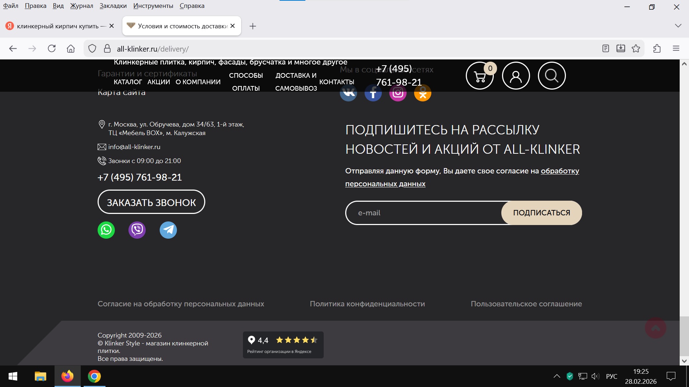This screenshot has width=689, height=387.
Task: Open WhatsApp chat icon
Action: (106, 230)
